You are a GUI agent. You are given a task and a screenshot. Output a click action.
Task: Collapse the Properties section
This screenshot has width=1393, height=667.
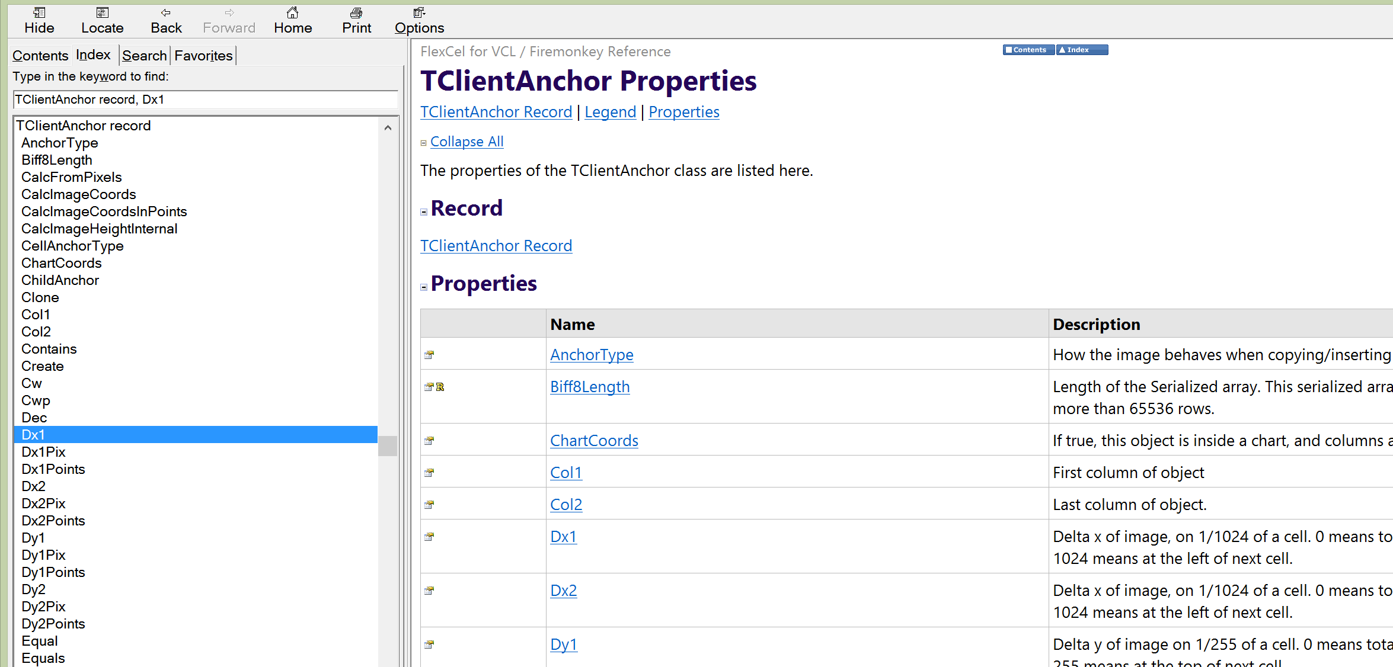424,287
